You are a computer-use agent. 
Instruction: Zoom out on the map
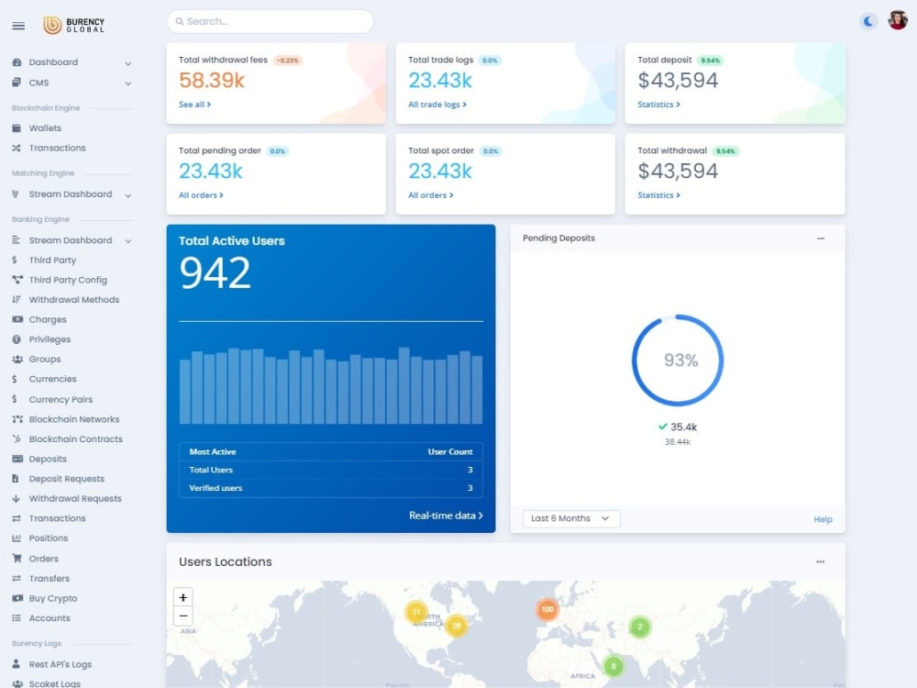pyautogui.click(x=183, y=616)
